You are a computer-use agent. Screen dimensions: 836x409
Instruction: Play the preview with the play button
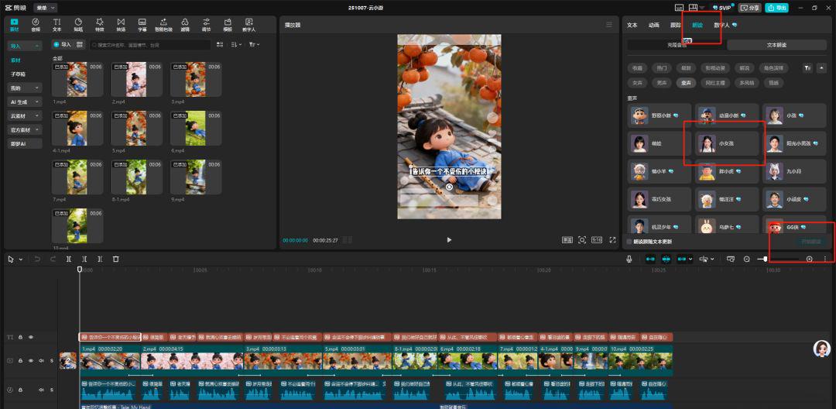coord(449,240)
